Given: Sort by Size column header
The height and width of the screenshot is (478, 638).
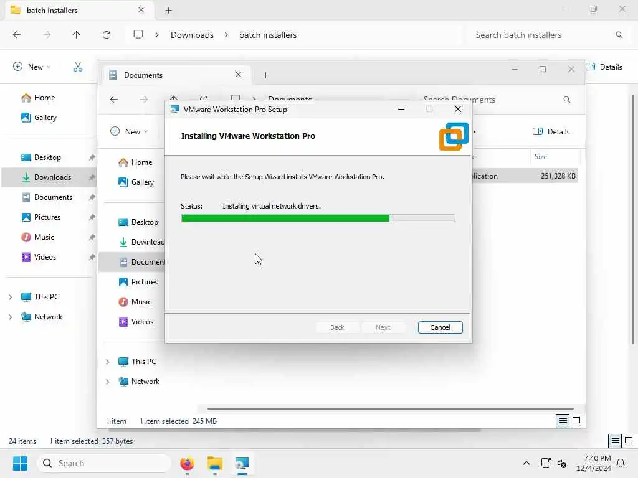Looking at the screenshot, I should (x=541, y=157).
